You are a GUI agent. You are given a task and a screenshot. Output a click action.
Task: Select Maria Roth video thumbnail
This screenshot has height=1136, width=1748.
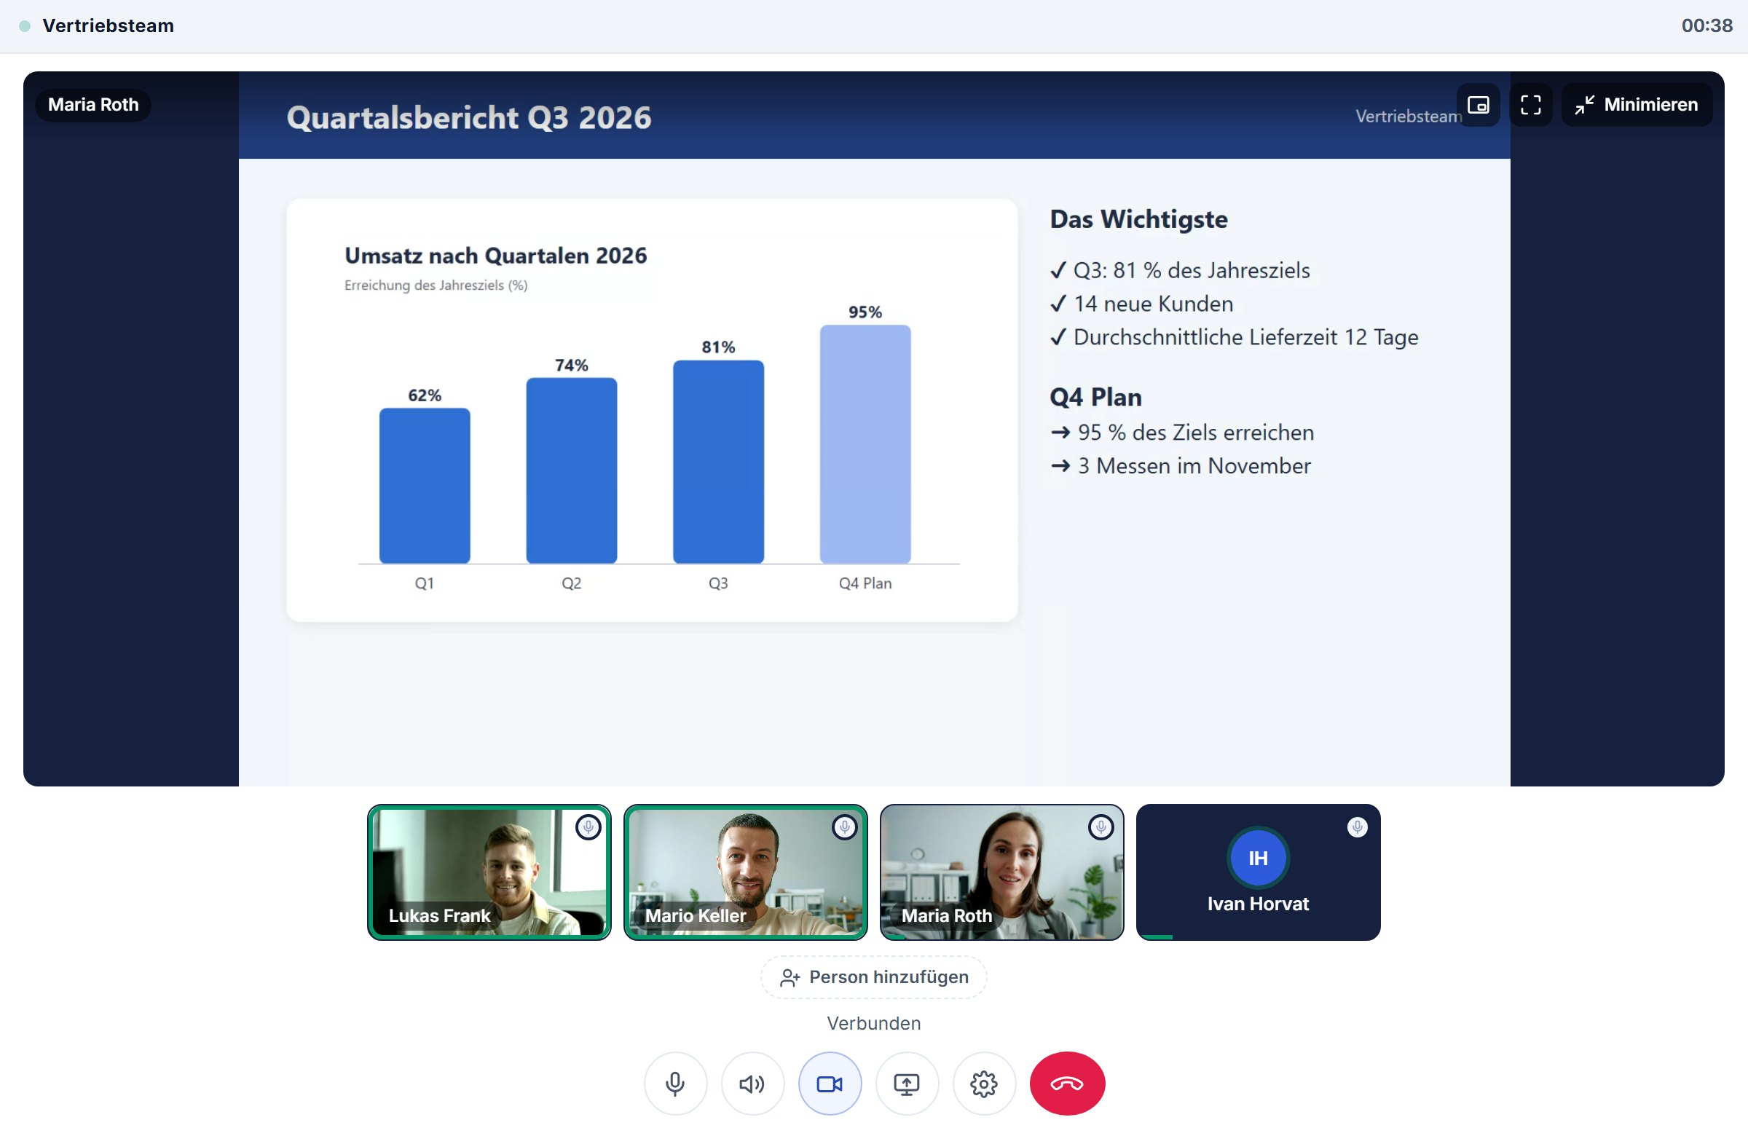click(1001, 872)
